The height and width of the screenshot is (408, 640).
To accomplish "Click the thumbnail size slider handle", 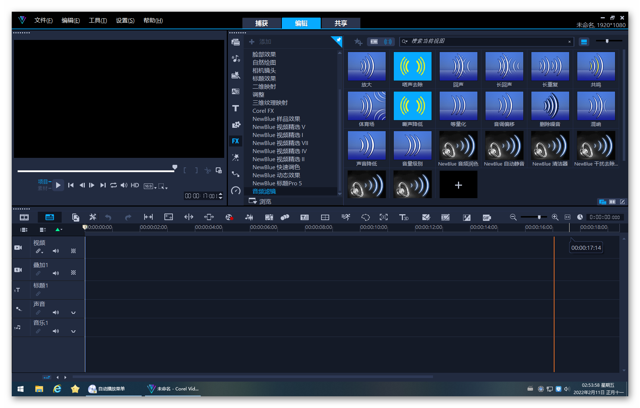I will (607, 41).
